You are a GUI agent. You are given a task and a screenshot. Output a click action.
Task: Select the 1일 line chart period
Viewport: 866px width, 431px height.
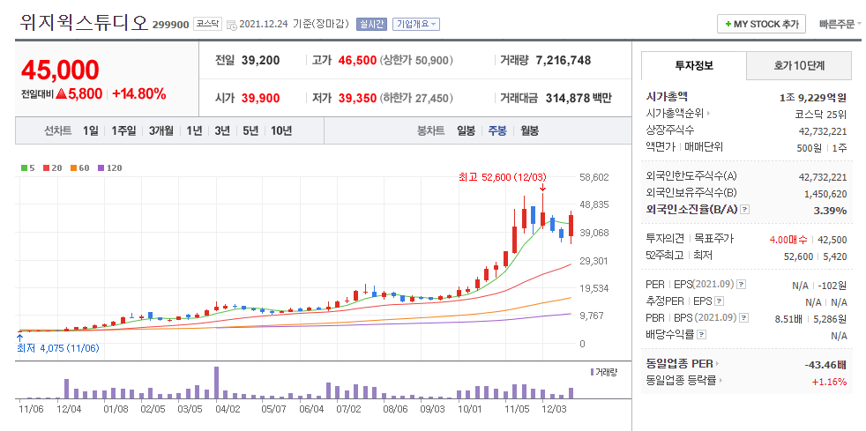91,131
